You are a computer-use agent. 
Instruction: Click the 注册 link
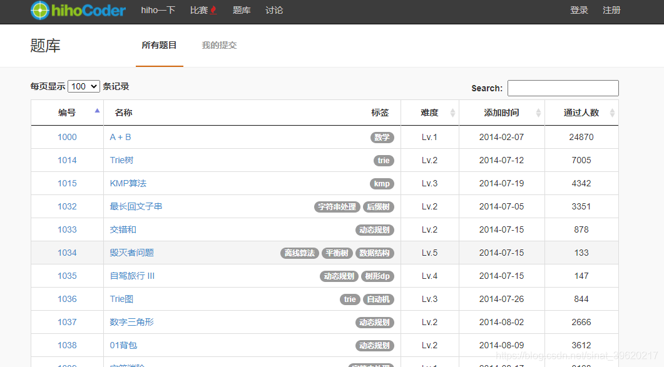611,10
